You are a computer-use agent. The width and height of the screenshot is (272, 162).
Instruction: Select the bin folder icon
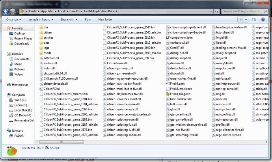pyautogui.click(x=41, y=27)
